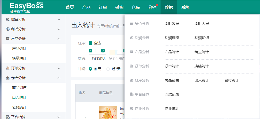
Task: Click the 仓库分析 icon in the left sidebar
Action: click(x=8, y=78)
